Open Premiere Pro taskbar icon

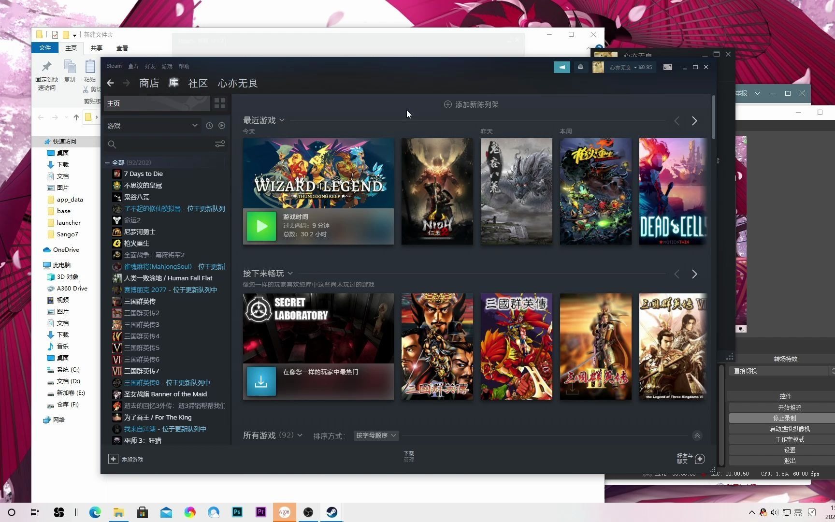point(260,512)
